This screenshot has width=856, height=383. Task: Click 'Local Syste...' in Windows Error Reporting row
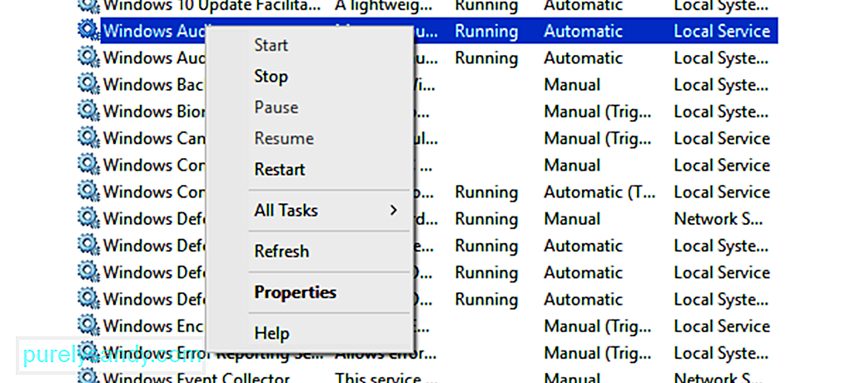coord(722,354)
